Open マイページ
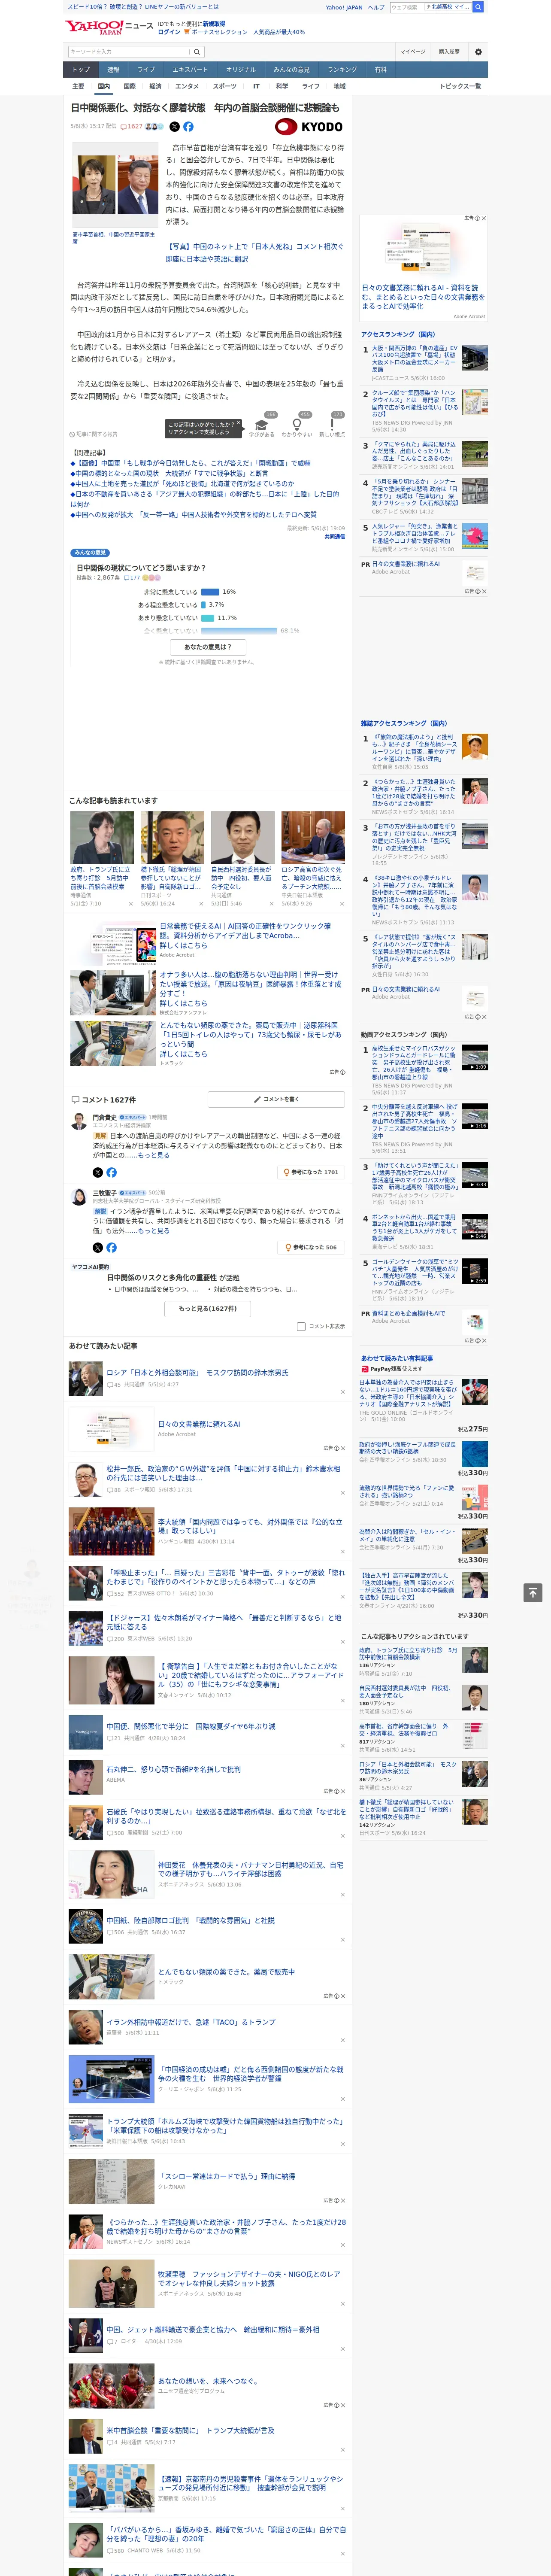The height and width of the screenshot is (2576, 551). tap(413, 52)
